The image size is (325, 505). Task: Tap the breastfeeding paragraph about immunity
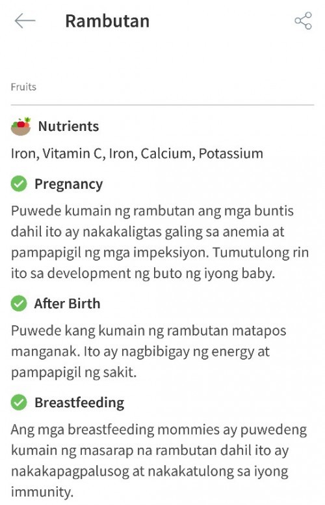click(159, 461)
